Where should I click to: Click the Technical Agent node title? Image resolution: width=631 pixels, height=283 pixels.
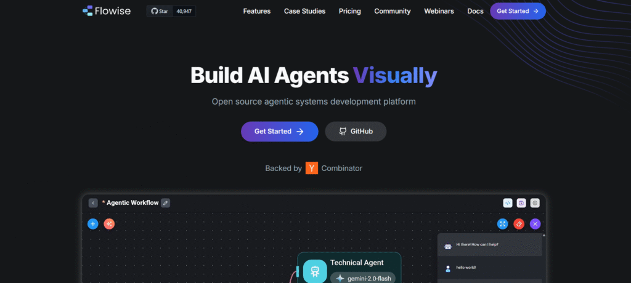357,263
